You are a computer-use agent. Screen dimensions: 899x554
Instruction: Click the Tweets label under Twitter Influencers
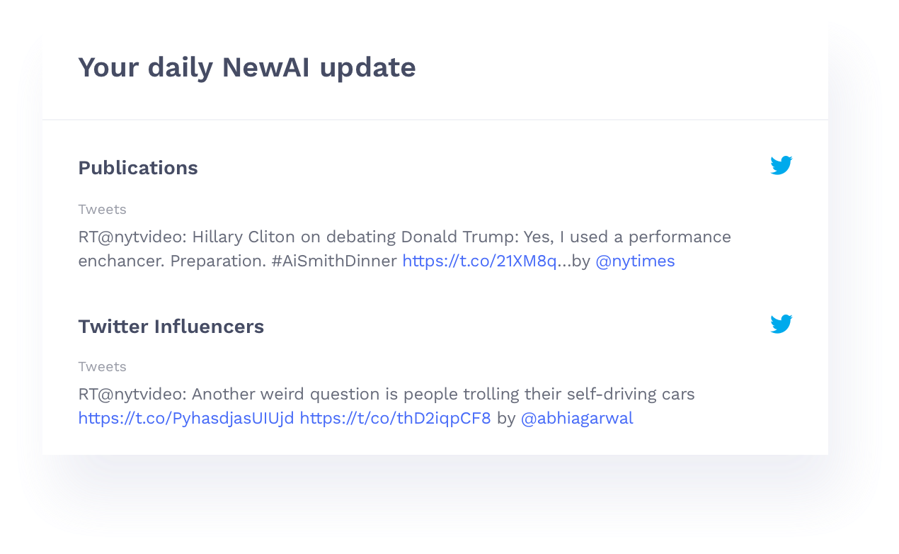(102, 367)
